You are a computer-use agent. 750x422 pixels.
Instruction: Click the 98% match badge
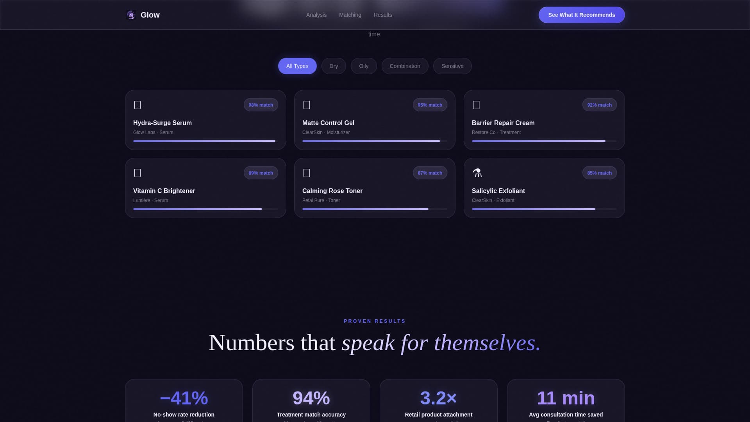coord(261,105)
